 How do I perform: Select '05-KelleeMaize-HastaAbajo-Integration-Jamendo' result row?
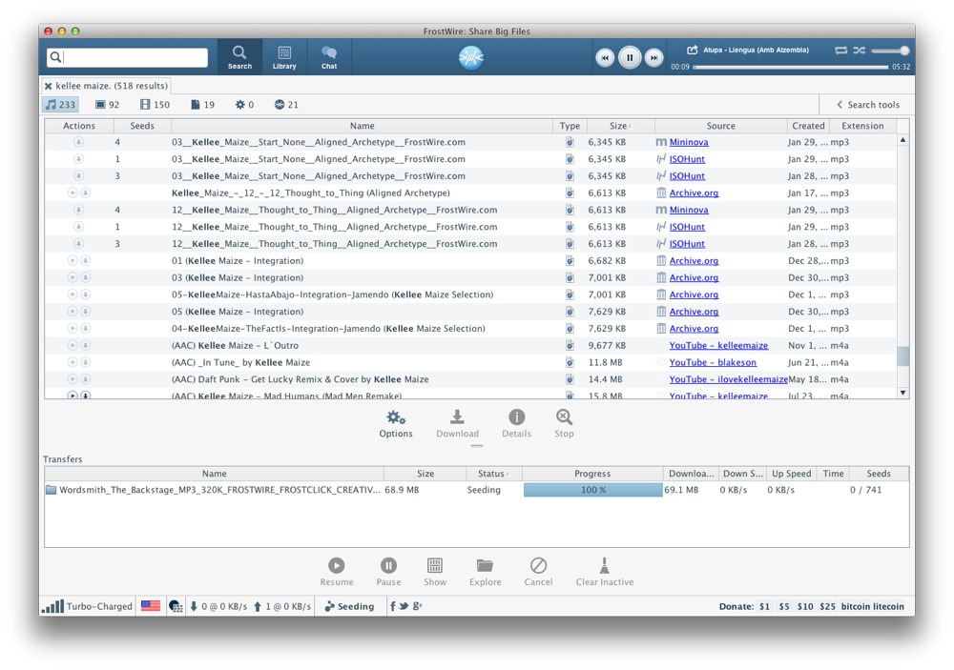pos(470,294)
